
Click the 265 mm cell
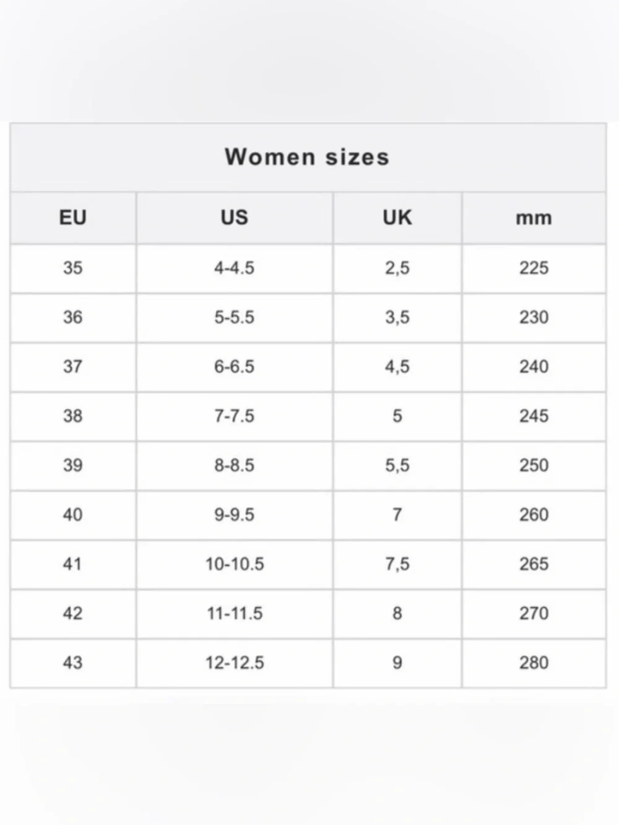tap(534, 564)
